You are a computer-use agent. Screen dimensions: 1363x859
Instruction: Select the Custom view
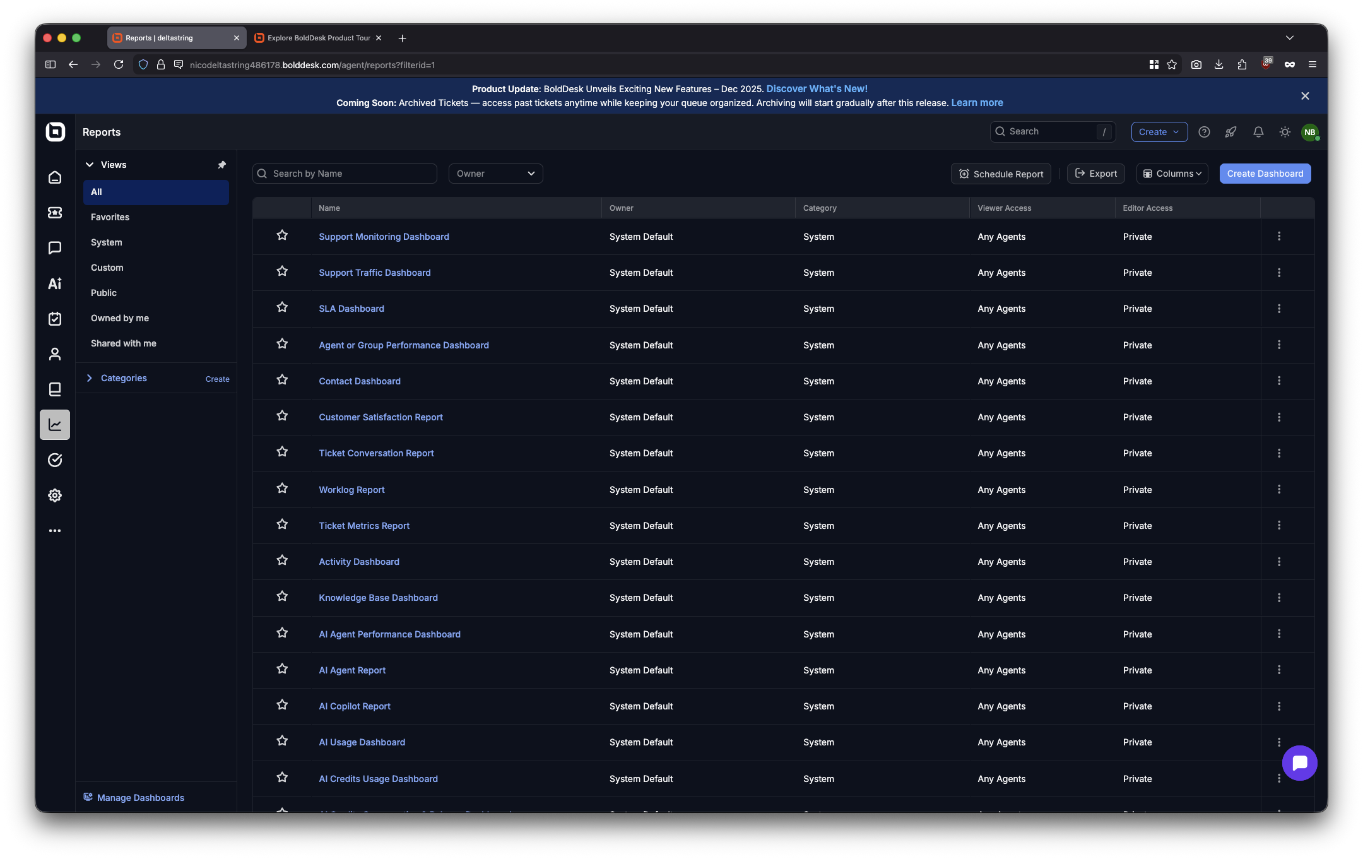pyautogui.click(x=156, y=268)
